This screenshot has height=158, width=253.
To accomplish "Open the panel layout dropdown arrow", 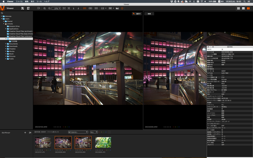I will coord(106,8).
